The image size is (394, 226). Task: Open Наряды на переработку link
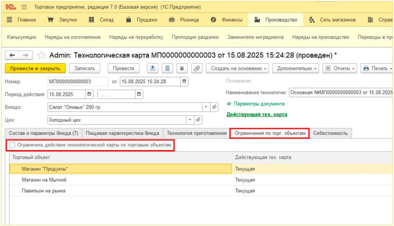coord(136,37)
